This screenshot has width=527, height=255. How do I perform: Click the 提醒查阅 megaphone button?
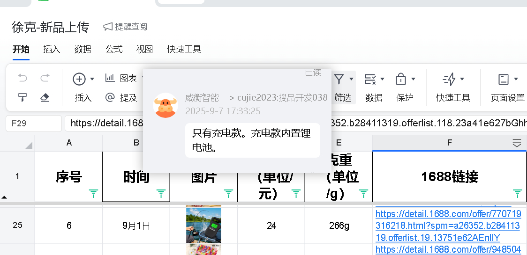click(x=125, y=27)
